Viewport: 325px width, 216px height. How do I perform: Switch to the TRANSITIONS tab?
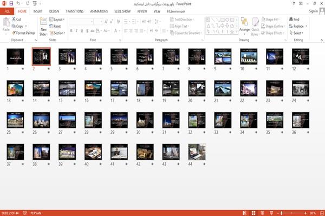tap(75, 11)
